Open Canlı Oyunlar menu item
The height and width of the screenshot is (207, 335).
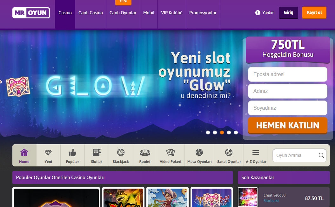coord(123,13)
